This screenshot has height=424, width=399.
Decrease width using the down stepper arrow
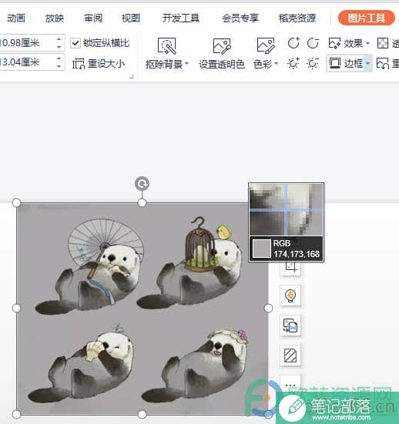pos(59,65)
